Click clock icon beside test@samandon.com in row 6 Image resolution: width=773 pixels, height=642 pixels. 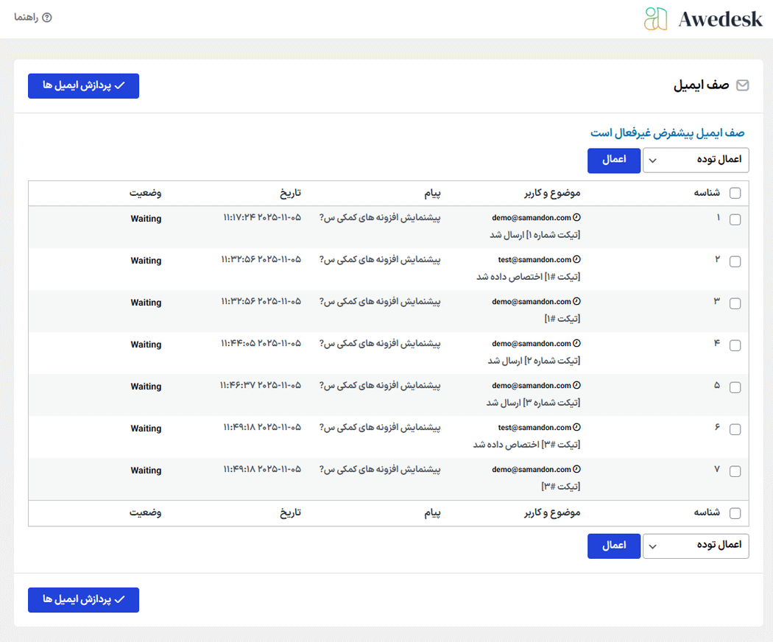pos(577,428)
